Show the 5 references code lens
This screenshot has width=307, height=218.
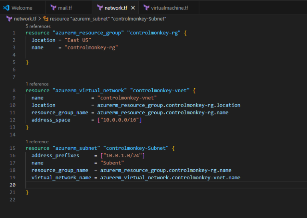[38, 26]
